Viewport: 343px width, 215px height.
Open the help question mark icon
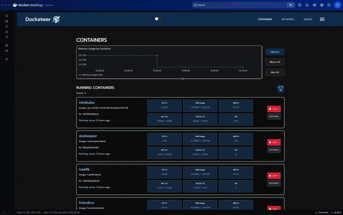(300, 5)
